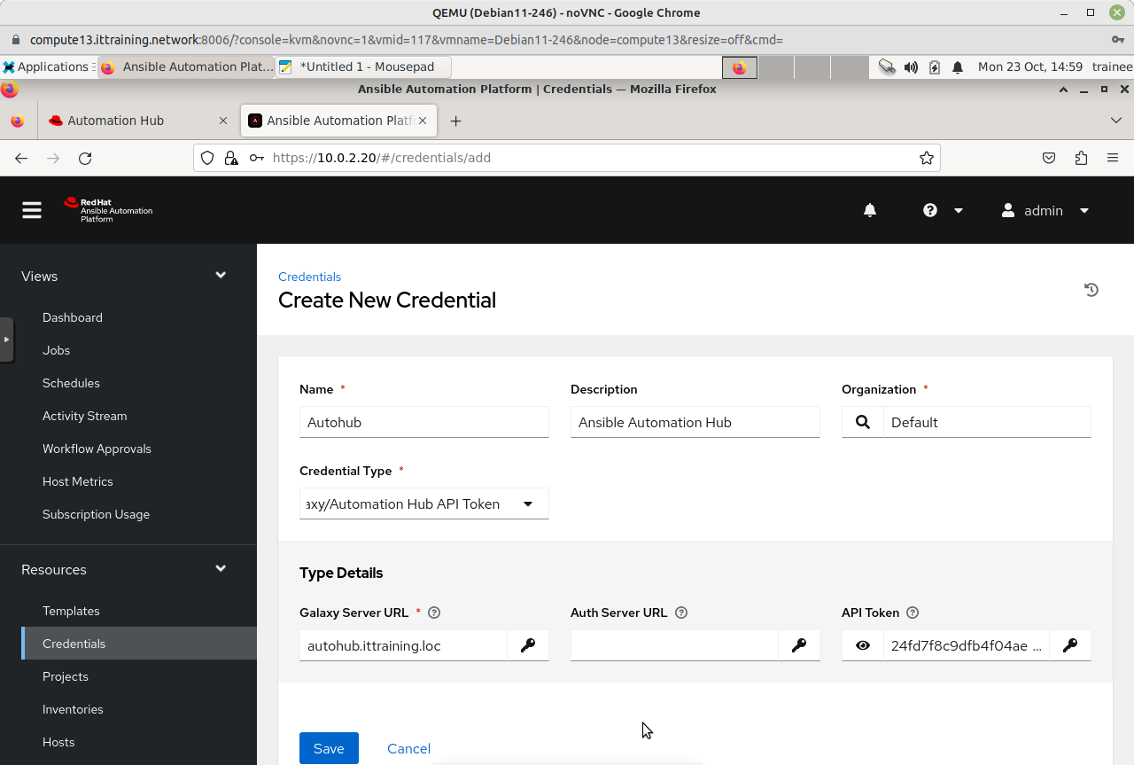Close the Automation Hub browser tab
This screenshot has width=1134, height=765.
point(224,121)
